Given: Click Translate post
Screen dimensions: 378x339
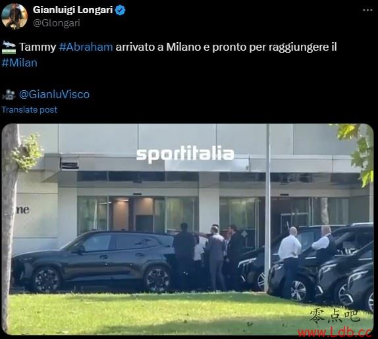Looking at the screenshot, I should tap(30, 110).
